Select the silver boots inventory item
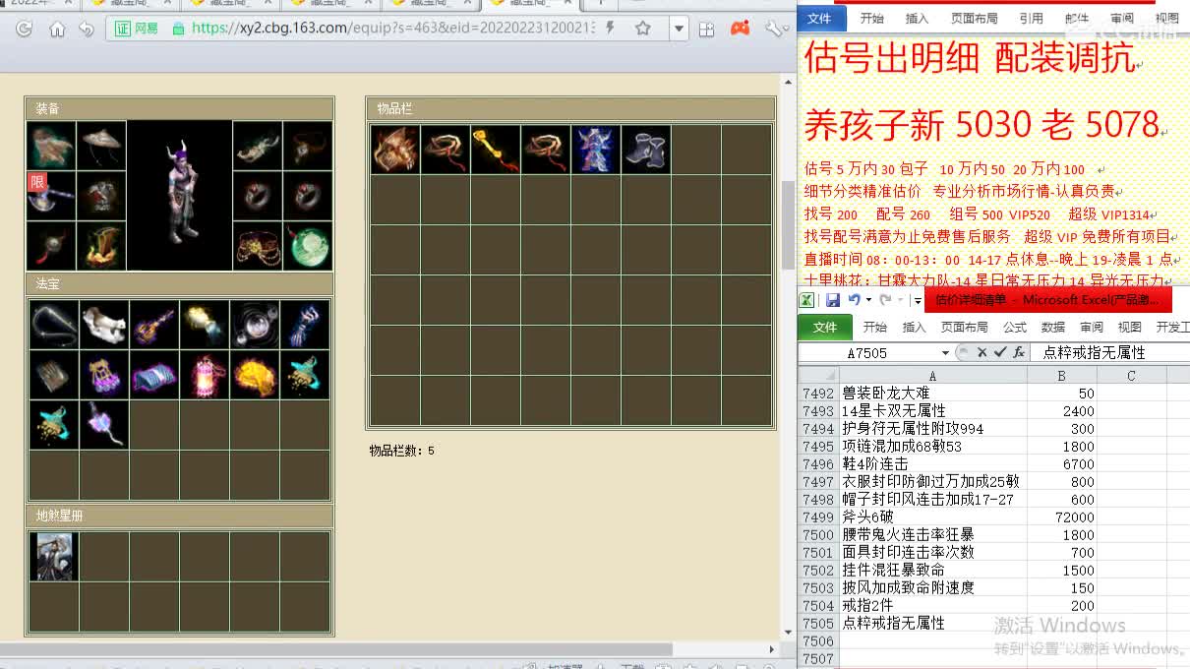 (646, 150)
